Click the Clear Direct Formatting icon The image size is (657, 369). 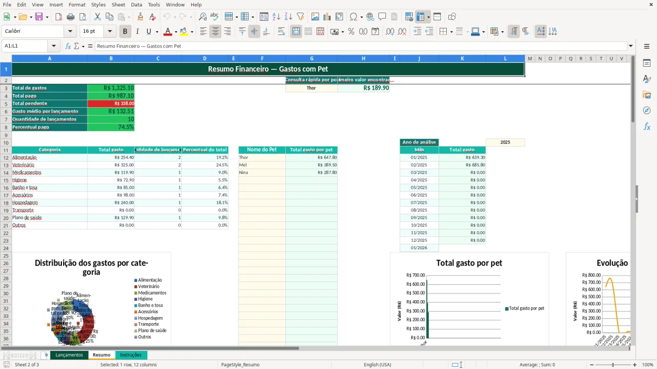(152, 17)
